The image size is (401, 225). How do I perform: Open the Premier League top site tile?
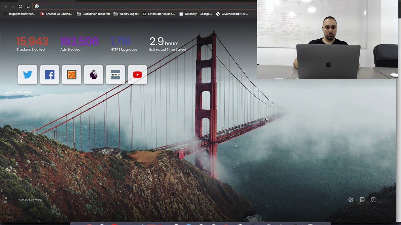[x=94, y=75]
